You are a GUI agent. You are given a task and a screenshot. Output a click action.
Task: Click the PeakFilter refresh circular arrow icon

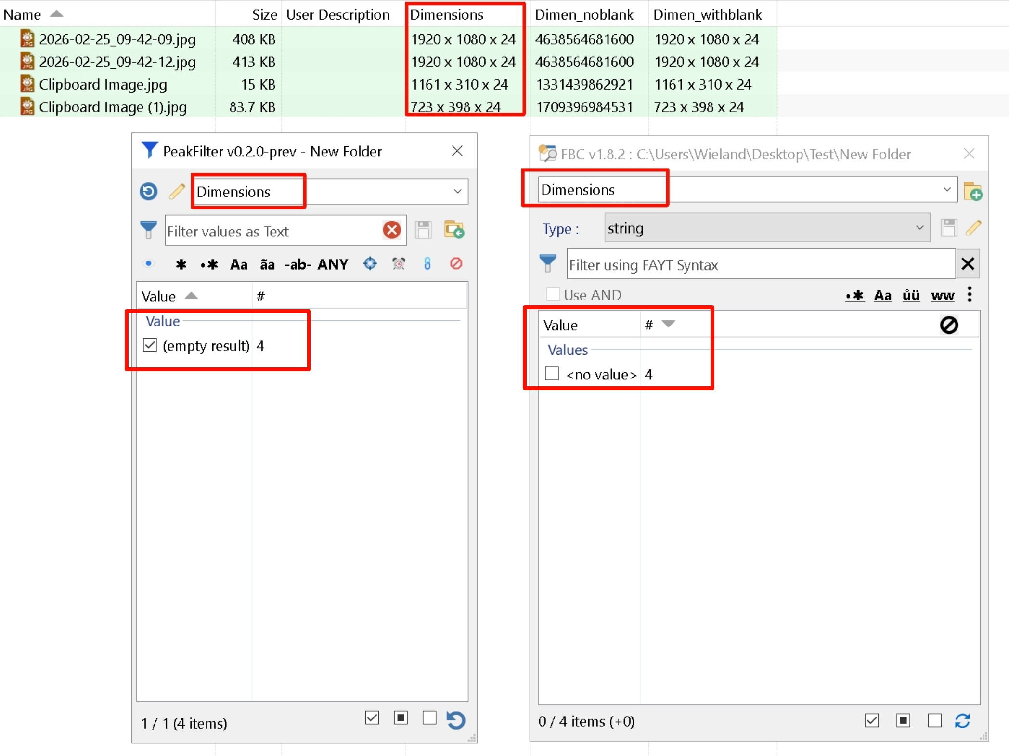148,192
